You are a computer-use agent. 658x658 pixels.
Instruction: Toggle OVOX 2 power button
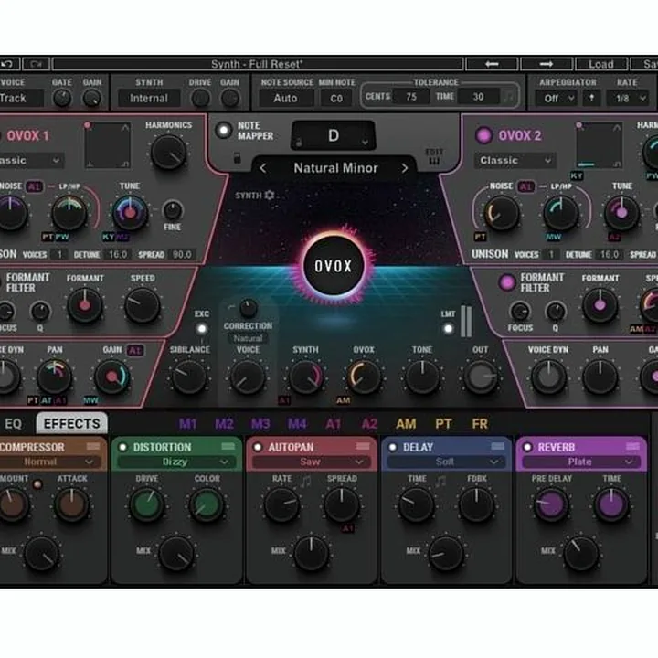(x=483, y=135)
